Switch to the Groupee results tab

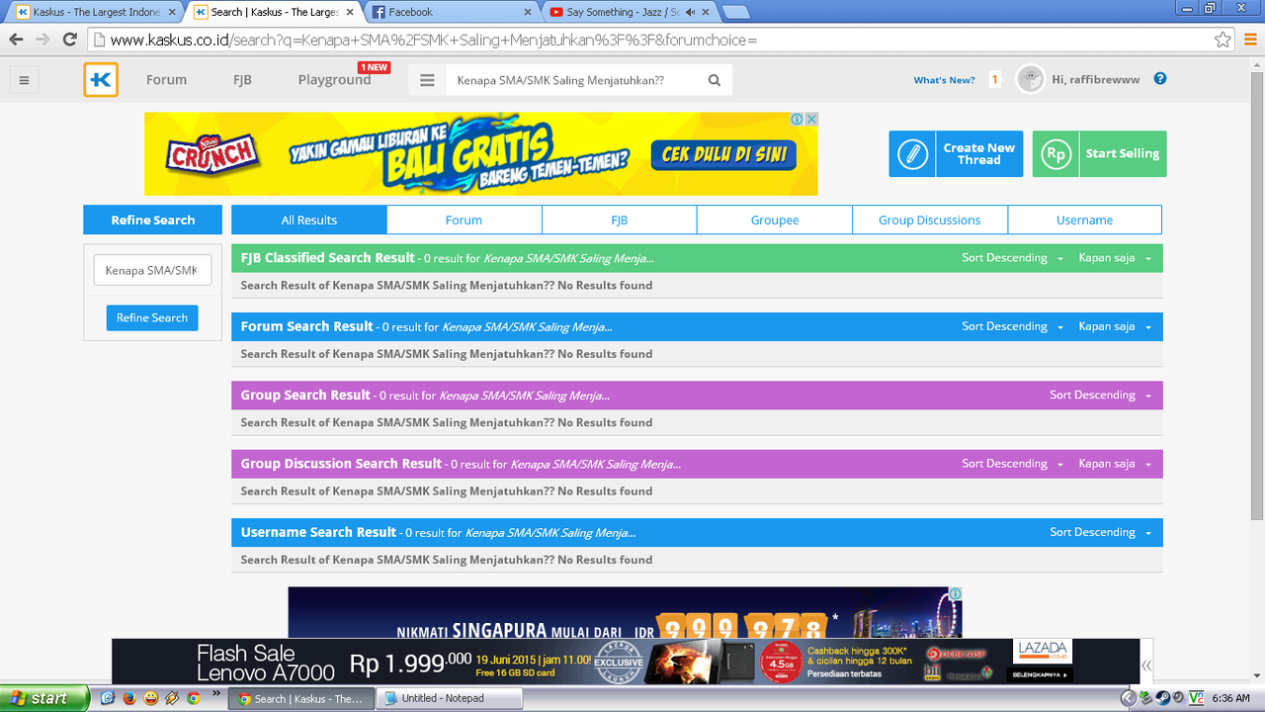(x=775, y=220)
